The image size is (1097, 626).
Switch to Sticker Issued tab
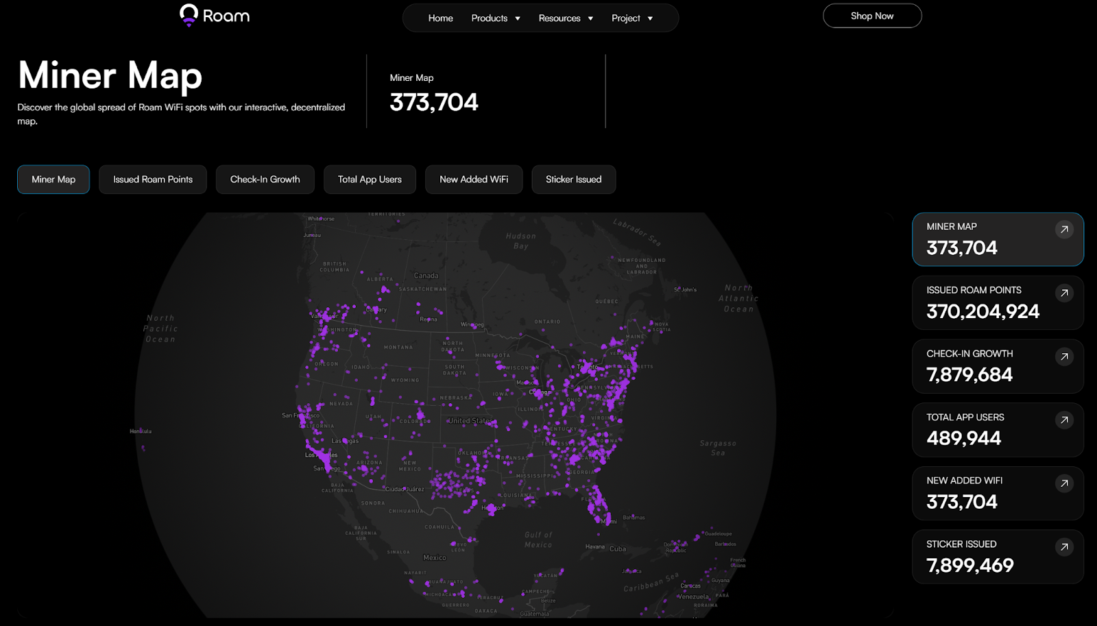coord(574,180)
